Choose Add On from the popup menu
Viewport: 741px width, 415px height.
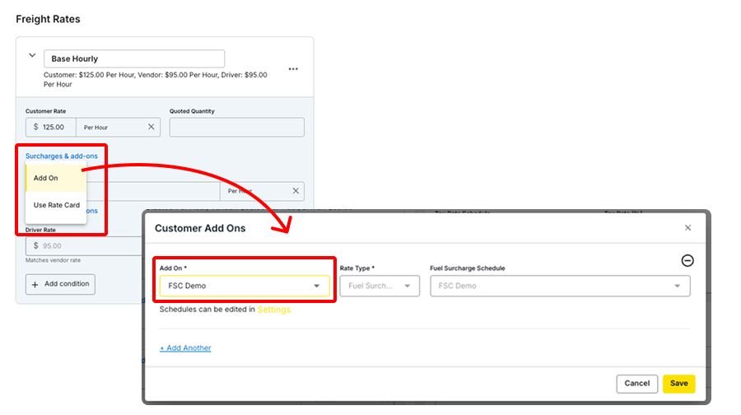[x=56, y=178]
